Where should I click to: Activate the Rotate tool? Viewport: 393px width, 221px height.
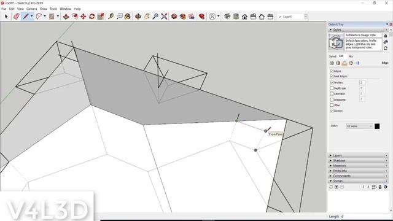pyautogui.click(x=91, y=17)
